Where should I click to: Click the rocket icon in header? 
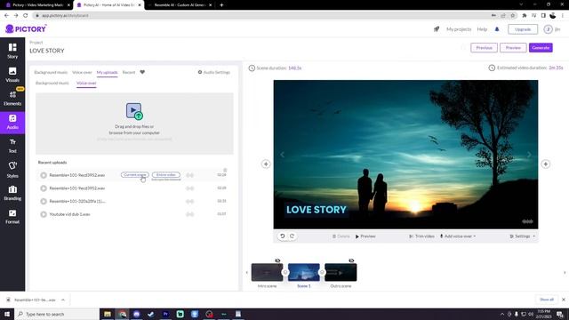pyautogui.click(x=437, y=29)
